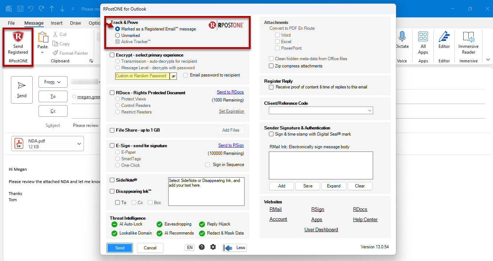Viewport: 493px width, 261px height.
Task: Click the Undo arrow in quick access toolbar
Action: click(x=31, y=9)
